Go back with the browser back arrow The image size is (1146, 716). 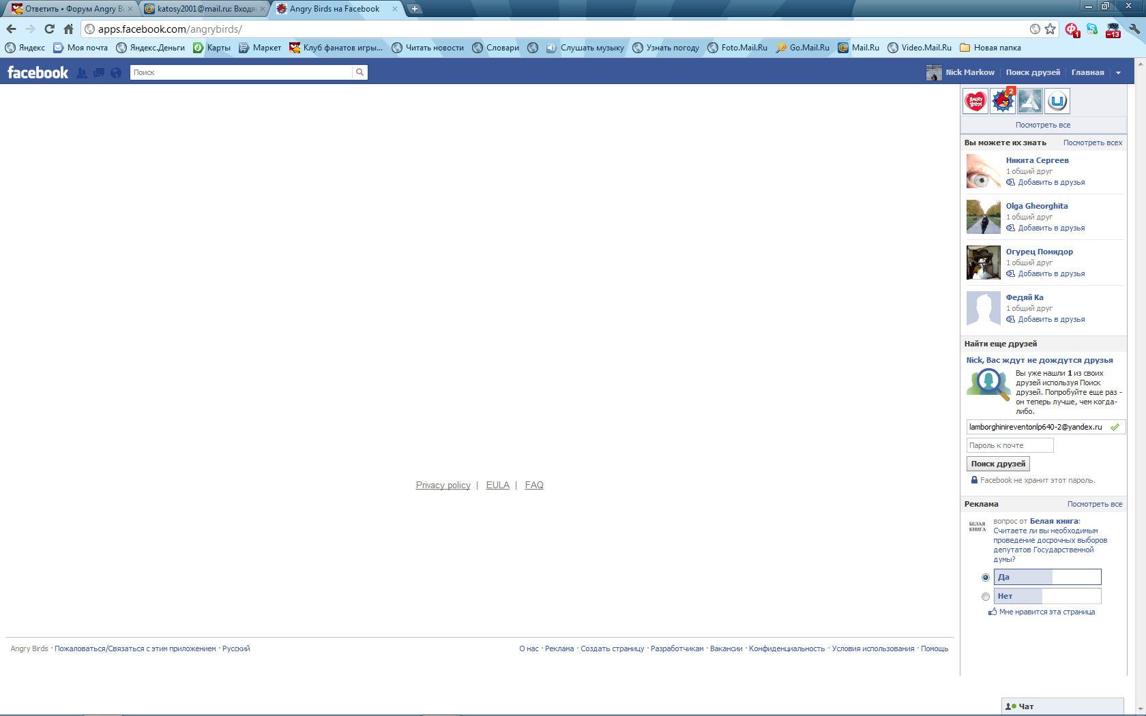point(11,29)
